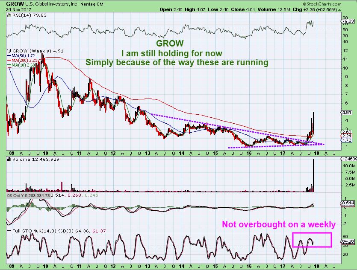Select the red MA(200) legend line marker

(9, 61)
